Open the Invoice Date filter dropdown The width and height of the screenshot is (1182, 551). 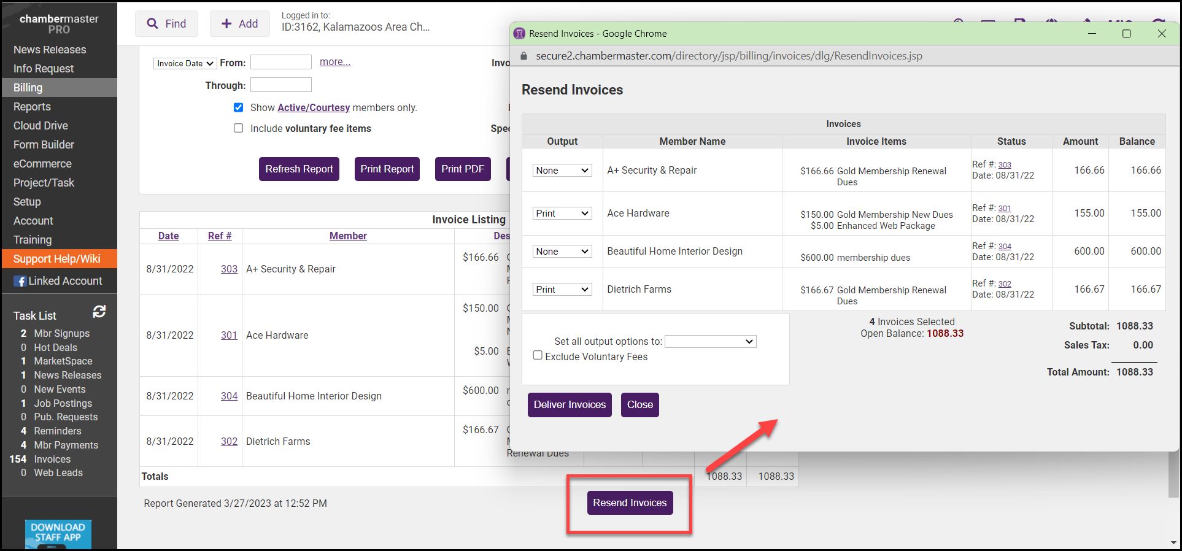(185, 63)
